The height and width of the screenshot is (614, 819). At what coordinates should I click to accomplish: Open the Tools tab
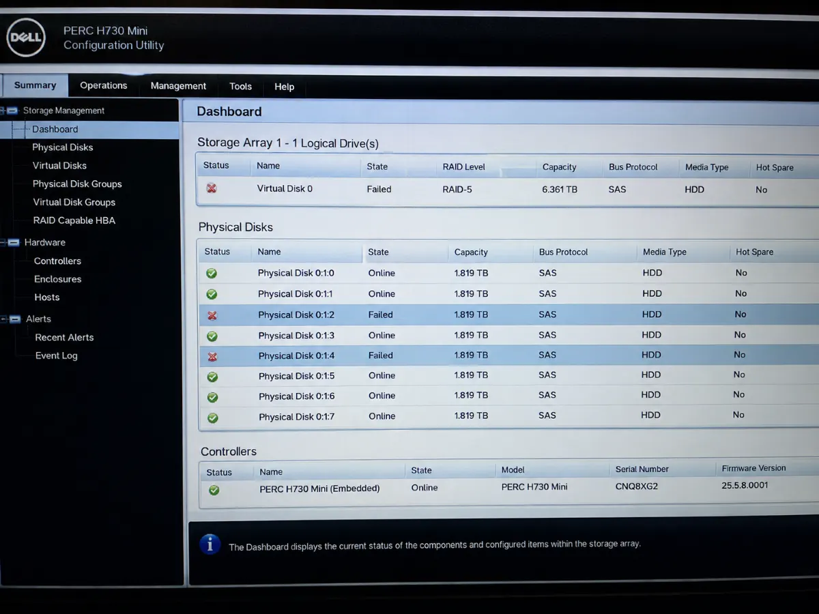point(240,87)
